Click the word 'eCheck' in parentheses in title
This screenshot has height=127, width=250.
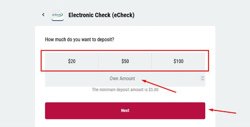pos(123,15)
